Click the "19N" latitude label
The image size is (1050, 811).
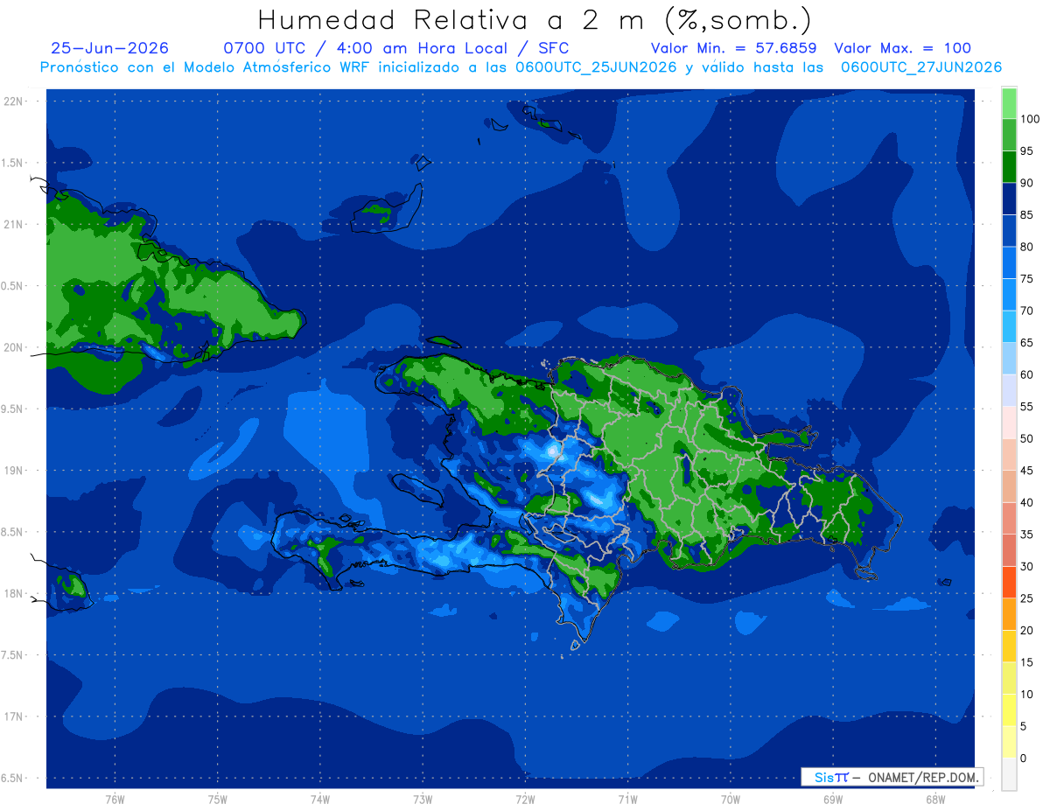coord(13,471)
